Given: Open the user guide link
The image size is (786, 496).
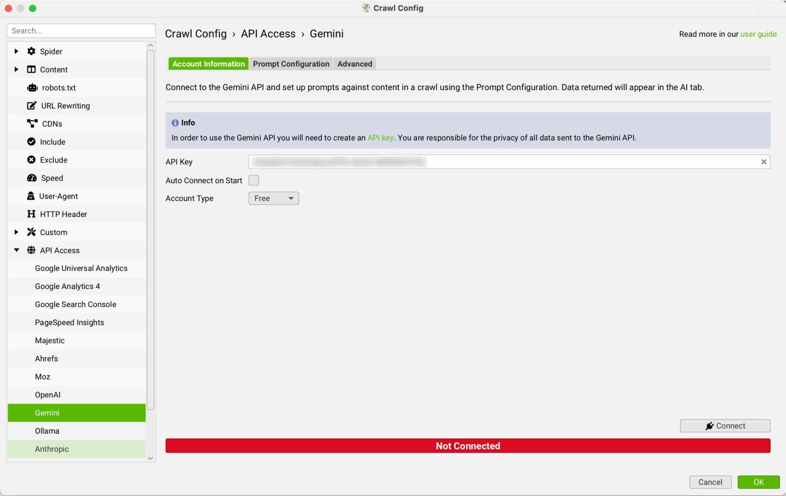Looking at the screenshot, I should click(758, 34).
